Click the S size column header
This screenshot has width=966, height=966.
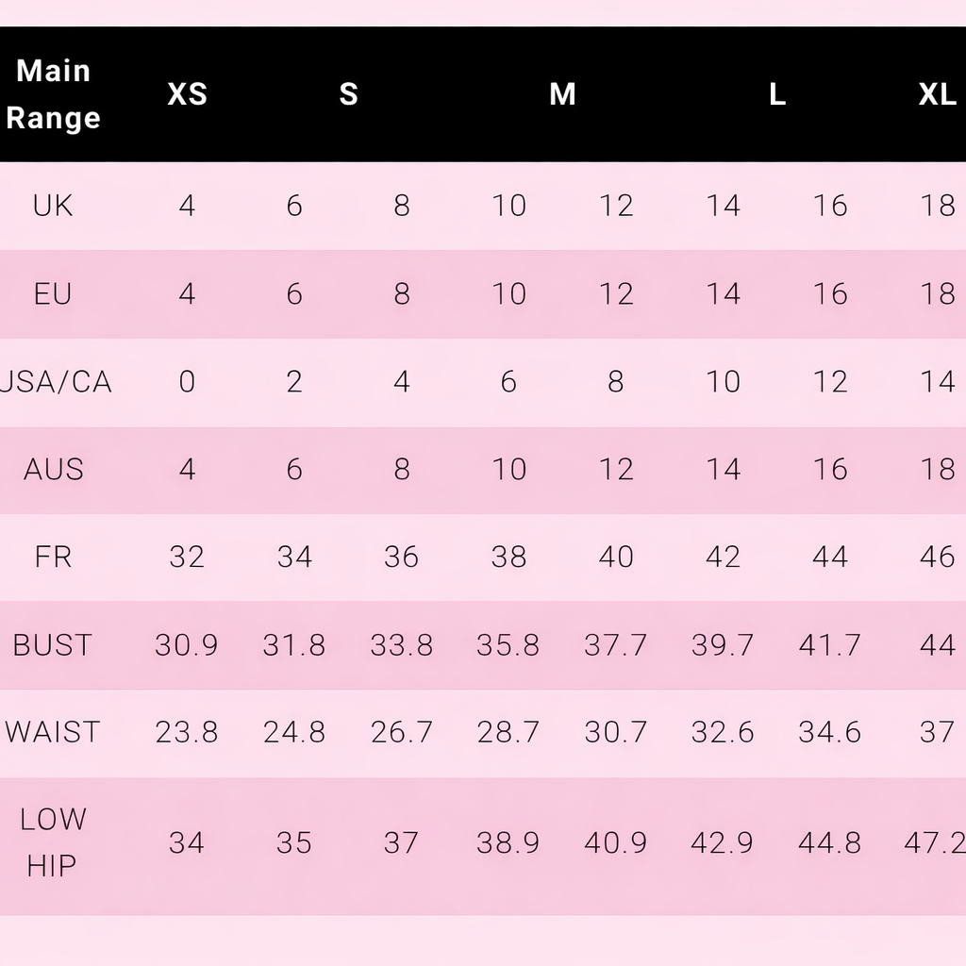(348, 94)
